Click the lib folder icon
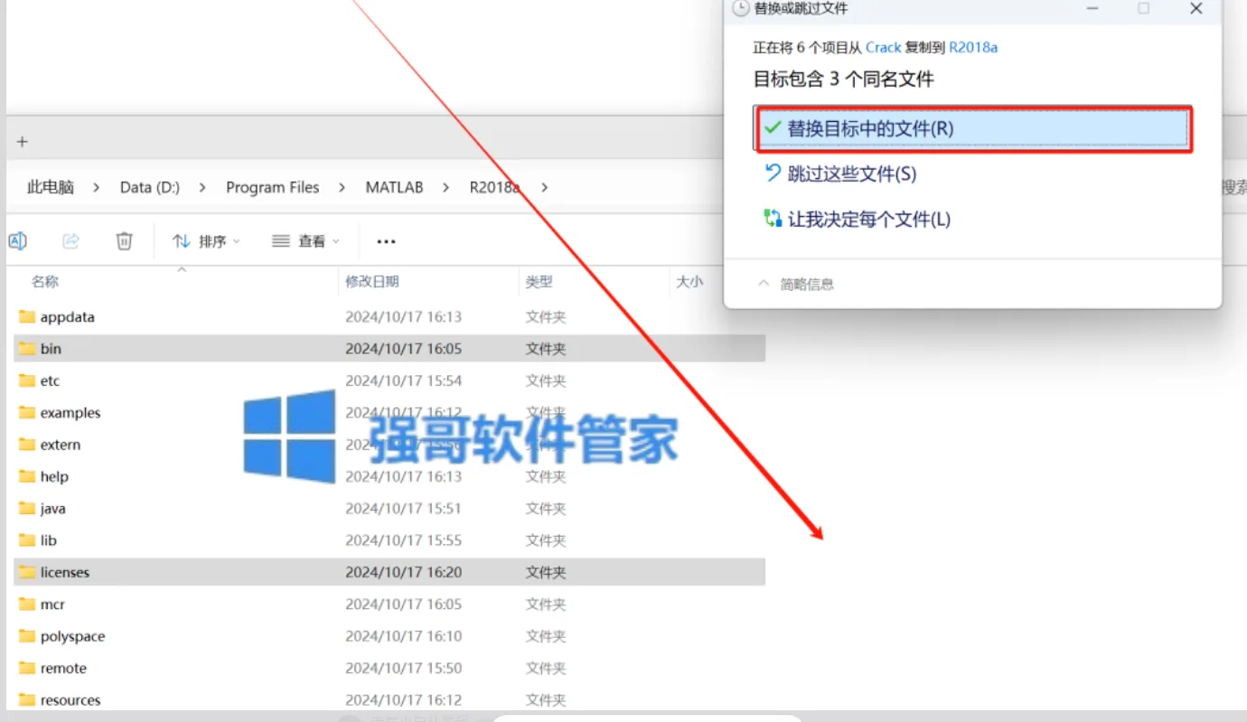Image resolution: width=1247 pixels, height=722 pixels. (x=27, y=540)
